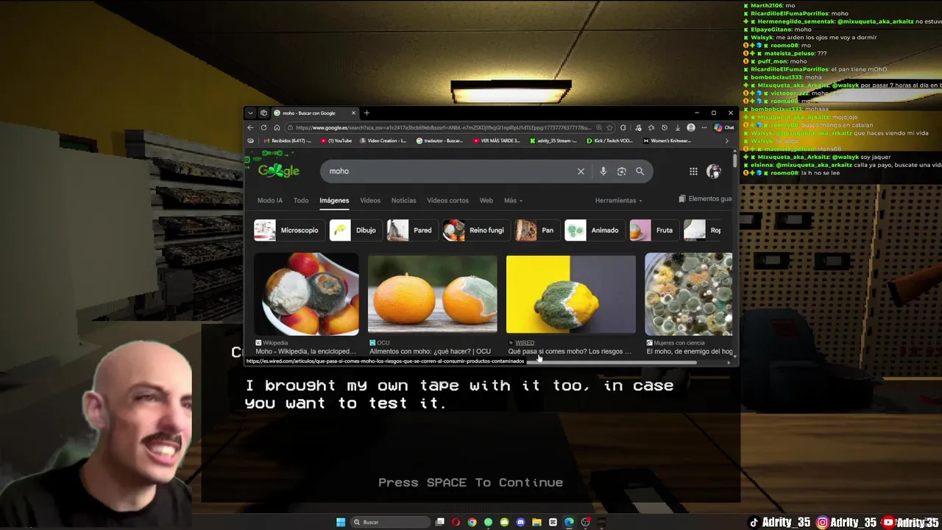Open the 'Recibidos' Gmail bookmark
942x530 pixels.
[286, 141]
